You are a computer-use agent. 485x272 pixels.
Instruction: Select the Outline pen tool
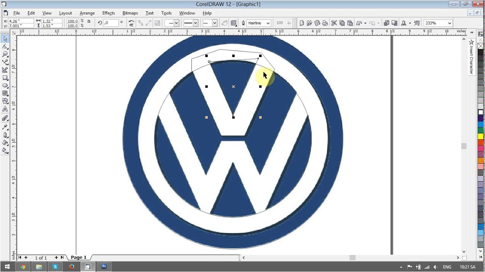click(x=5, y=135)
